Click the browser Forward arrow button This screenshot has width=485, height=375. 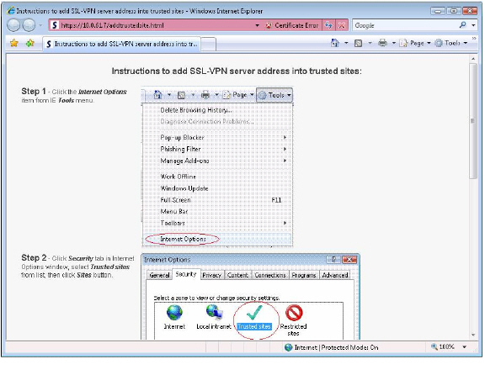[x=29, y=25]
